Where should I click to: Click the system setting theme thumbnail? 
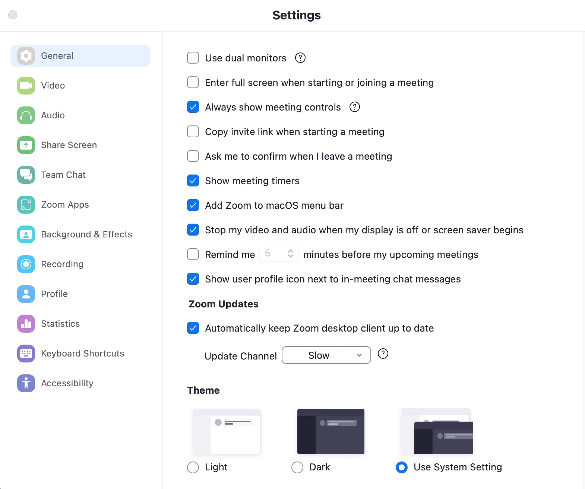(x=437, y=431)
